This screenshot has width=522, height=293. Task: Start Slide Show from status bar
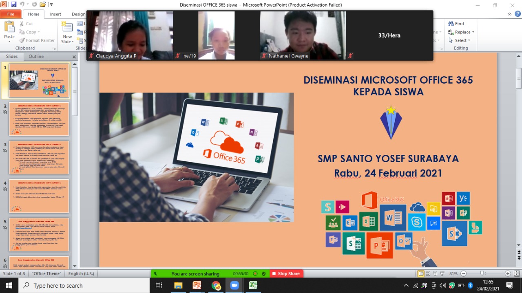pos(442,273)
